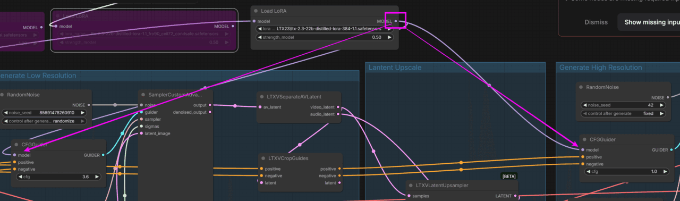Viewport: 680px width, 201px height.
Task: Click GUIDER output on CFGGuider with cfg 3.6
Action: [104, 155]
